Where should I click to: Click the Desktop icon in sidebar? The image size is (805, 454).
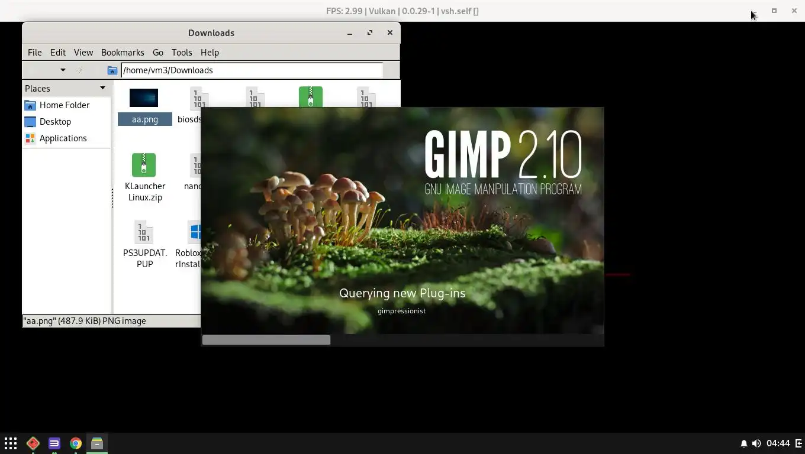click(30, 122)
